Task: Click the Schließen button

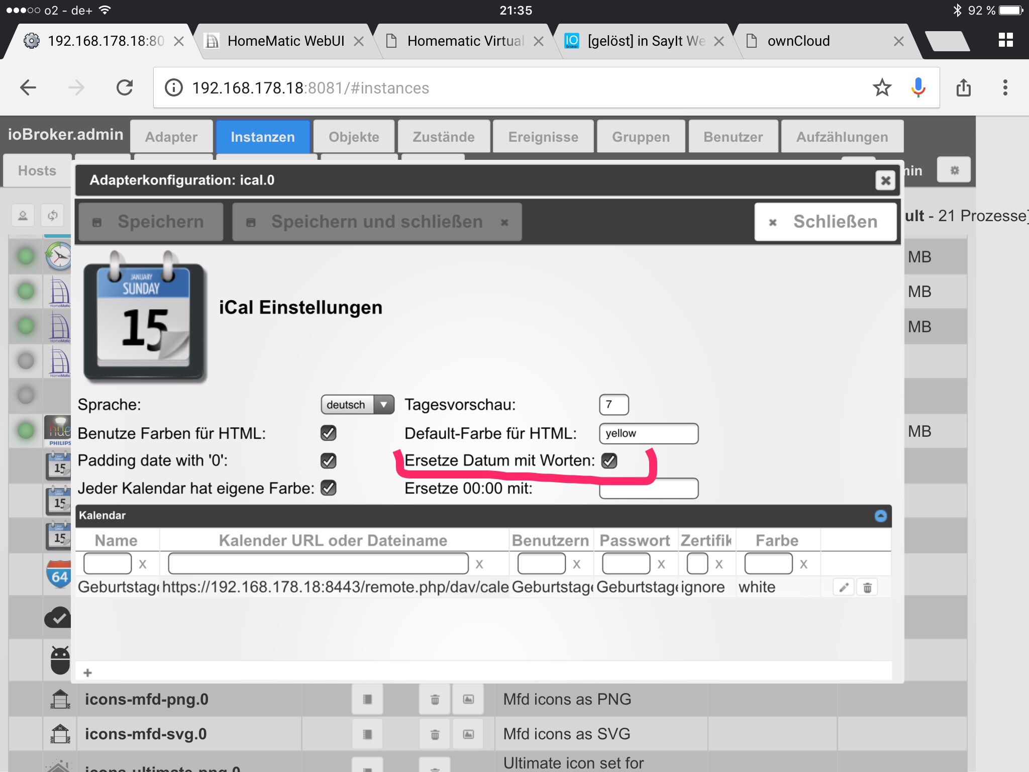Action: [825, 222]
